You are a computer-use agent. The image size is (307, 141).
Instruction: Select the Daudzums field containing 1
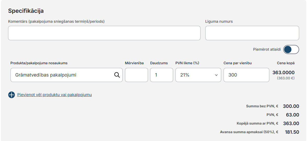(162, 75)
